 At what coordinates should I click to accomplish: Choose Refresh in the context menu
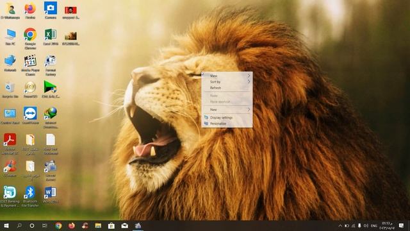pos(227,88)
